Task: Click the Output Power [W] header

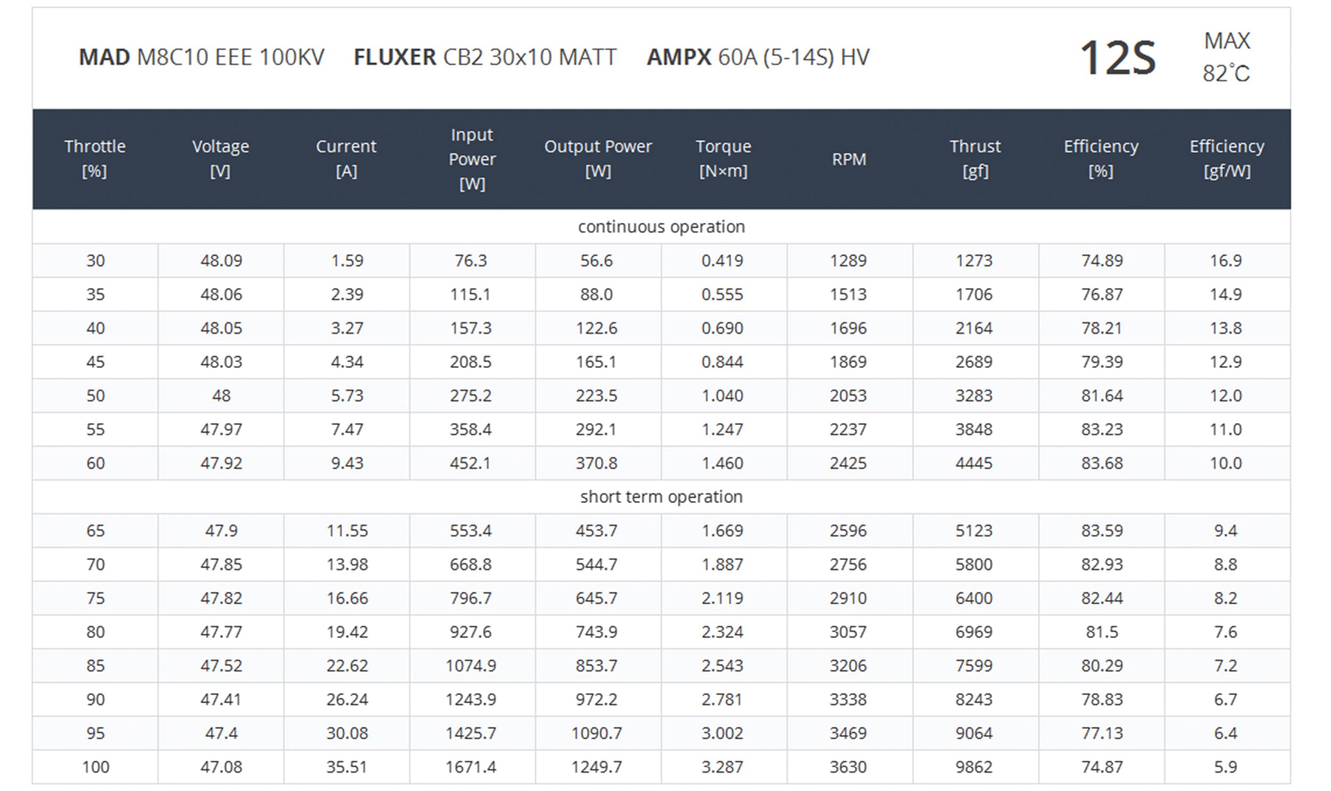Action: [597, 159]
